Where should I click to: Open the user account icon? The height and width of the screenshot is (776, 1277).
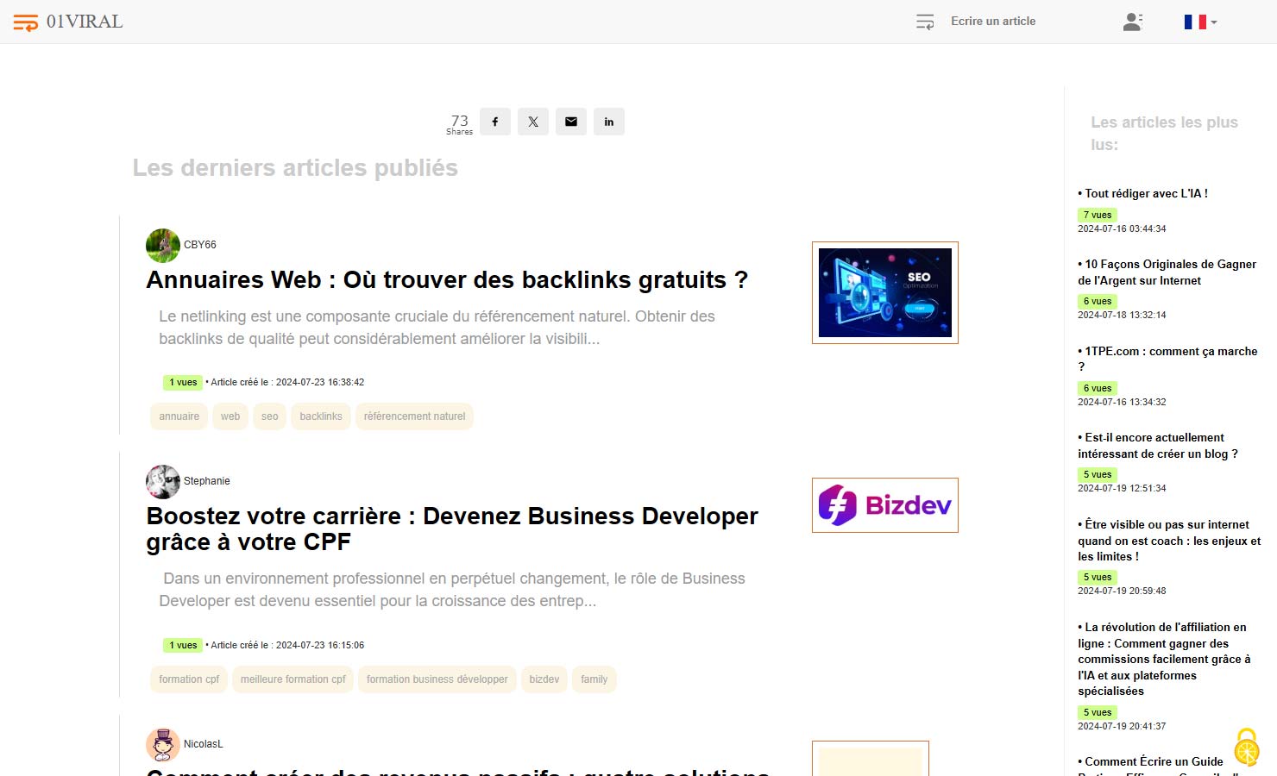click(1133, 22)
